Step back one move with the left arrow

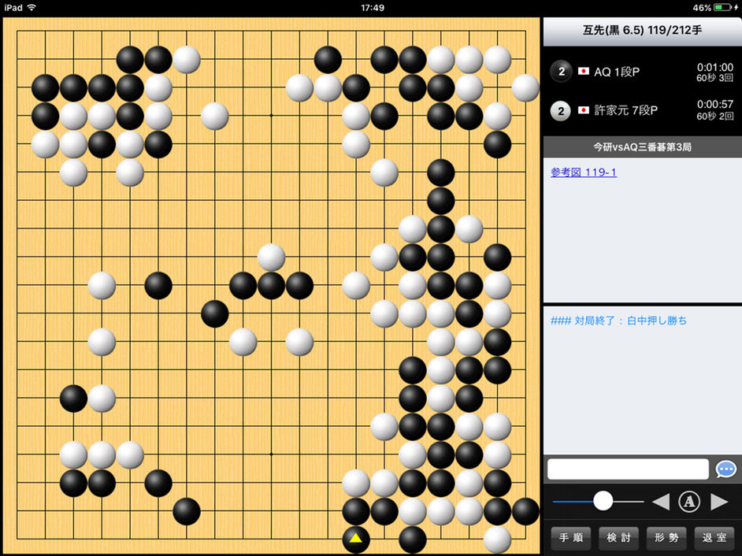point(661,502)
